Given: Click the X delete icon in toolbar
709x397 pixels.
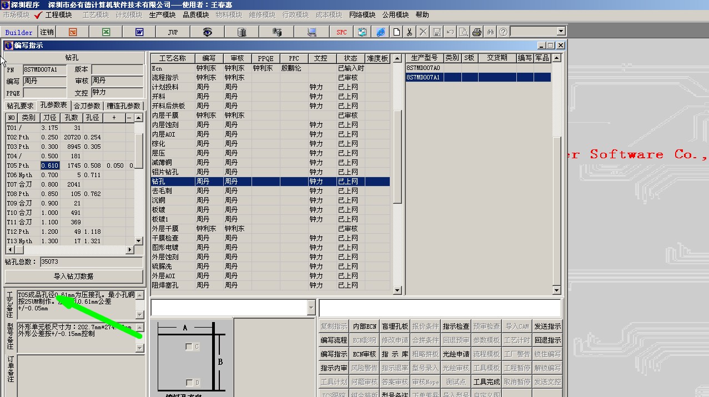Looking at the screenshot, I should point(423,32).
